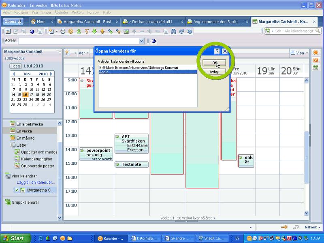Open the Visa menu in menu bar

tap(35, 13)
